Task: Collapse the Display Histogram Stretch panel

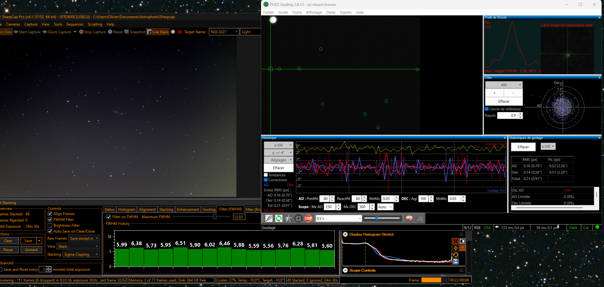Action: [345, 234]
